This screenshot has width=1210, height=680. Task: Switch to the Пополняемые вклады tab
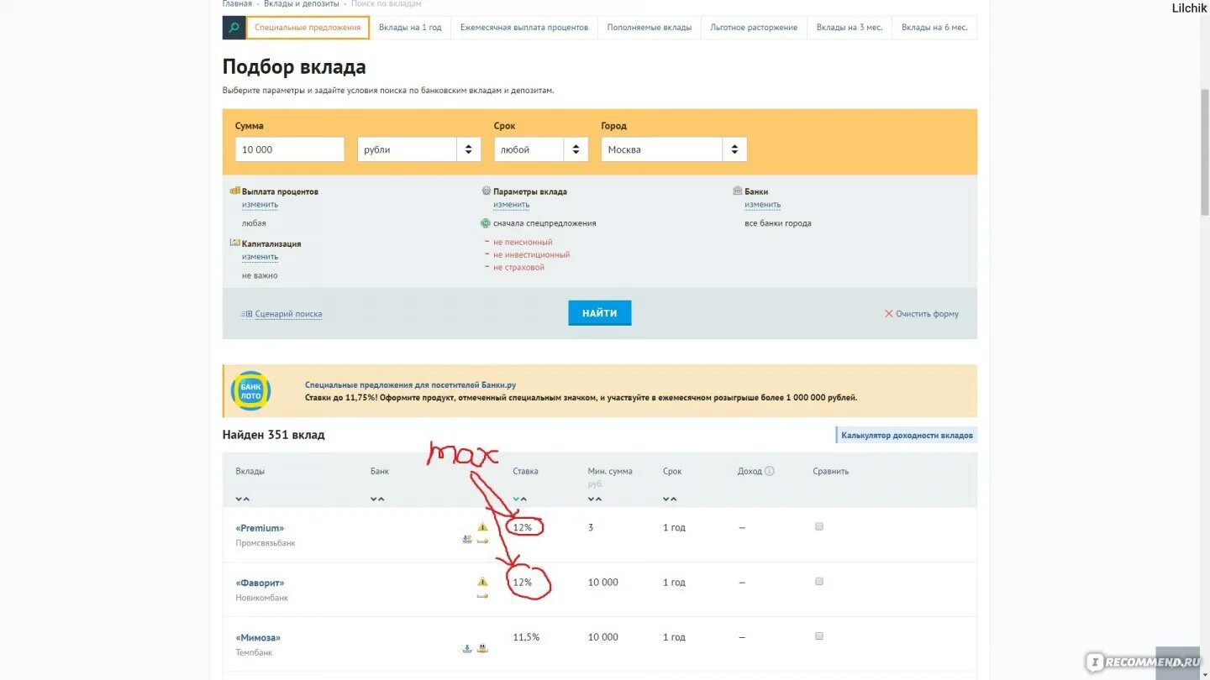pyautogui.click(x=650, y=28)
